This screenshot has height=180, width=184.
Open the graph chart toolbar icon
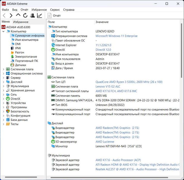[39, 15]
